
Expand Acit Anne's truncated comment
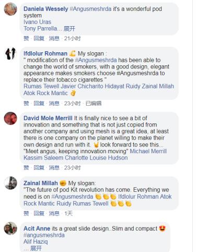tap(36, 248)
